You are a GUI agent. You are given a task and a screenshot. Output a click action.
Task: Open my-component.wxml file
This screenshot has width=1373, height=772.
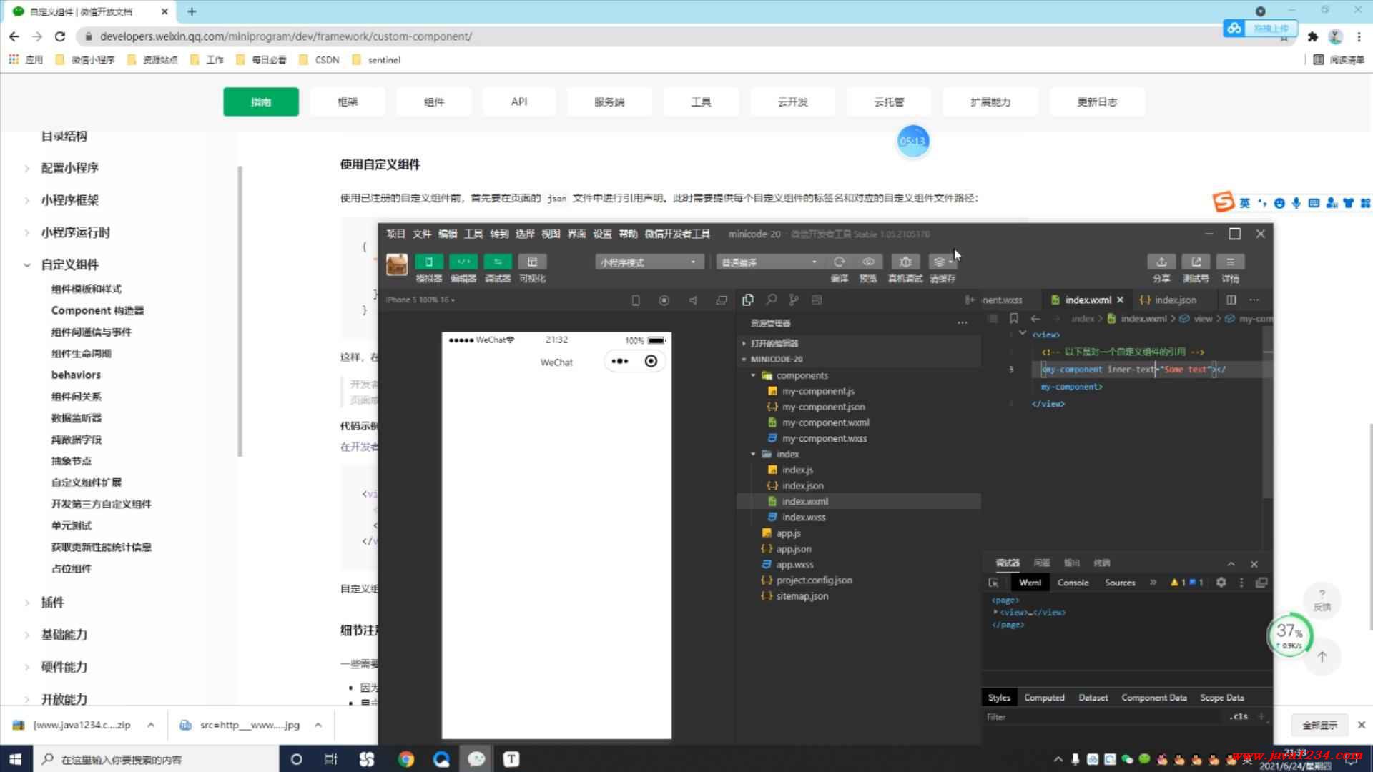coord(825,422)
